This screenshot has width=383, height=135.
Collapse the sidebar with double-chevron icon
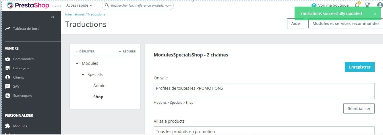pyautogui.click(x=53, y=17)
